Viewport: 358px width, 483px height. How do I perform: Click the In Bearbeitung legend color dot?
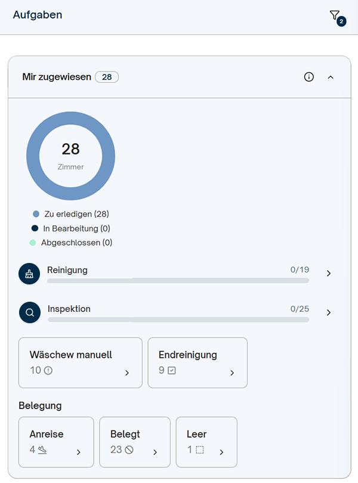(x=35, y=228)
